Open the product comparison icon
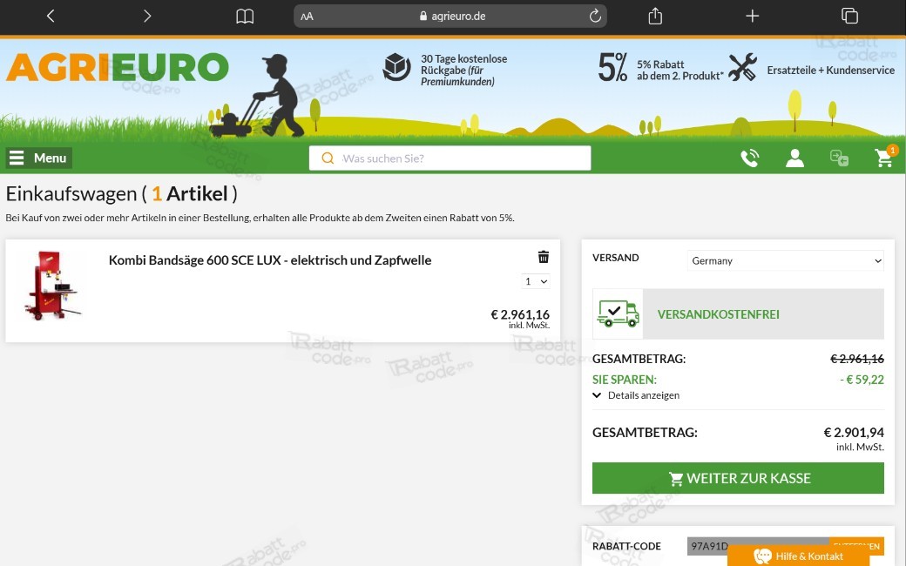The height and width of the screenshot is (566, 906). 839,158
